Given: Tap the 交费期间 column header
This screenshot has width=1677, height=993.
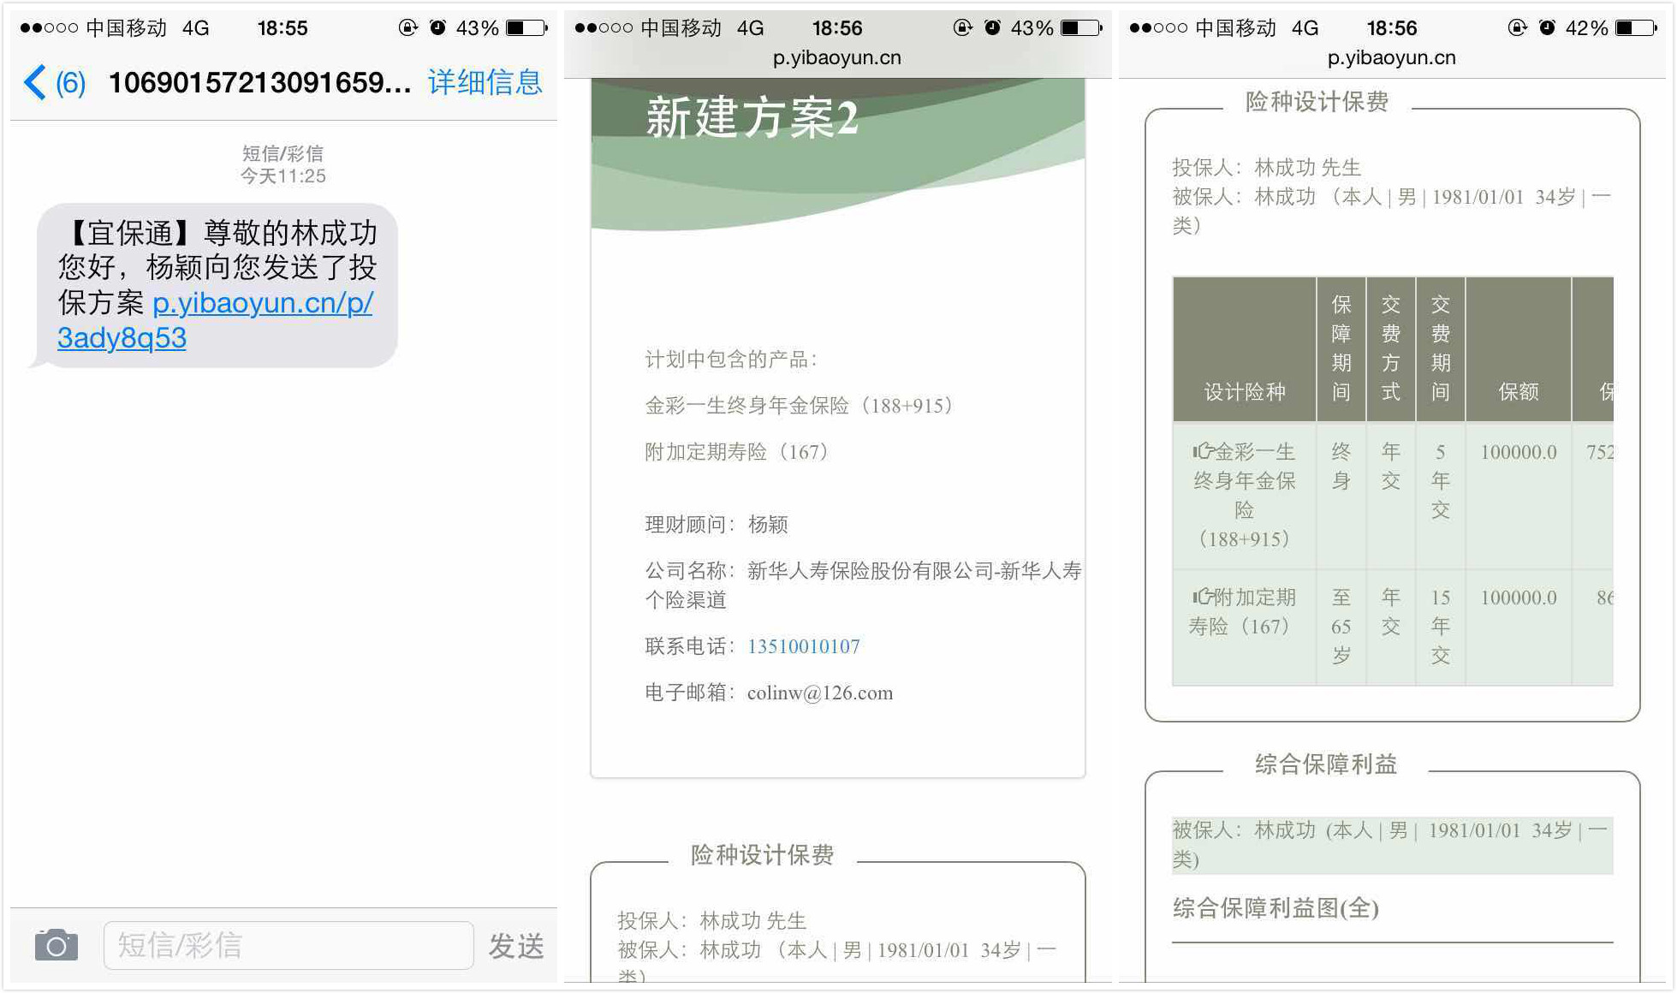Looking at the screenshot, I should (1440, 349).
